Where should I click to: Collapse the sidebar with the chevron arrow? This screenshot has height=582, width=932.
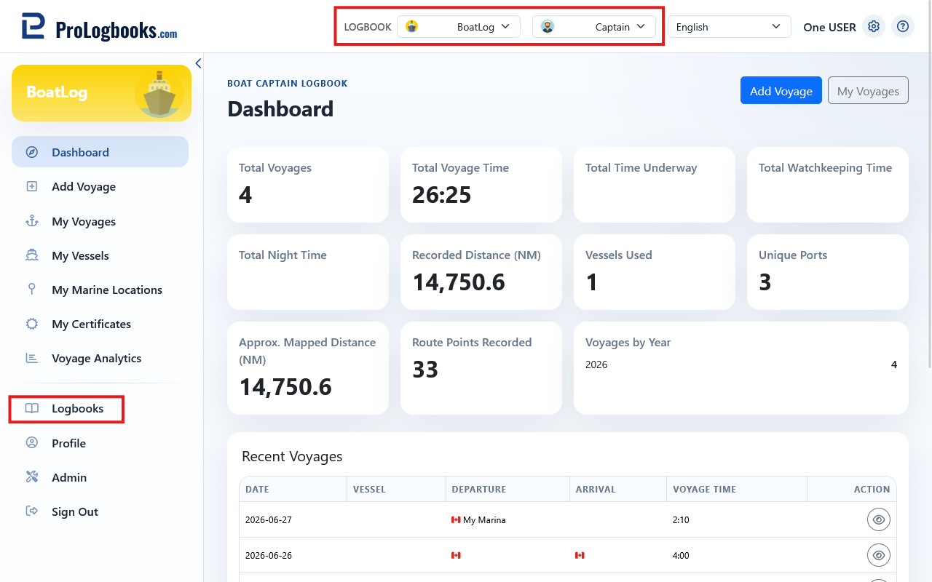pos(198,63)
